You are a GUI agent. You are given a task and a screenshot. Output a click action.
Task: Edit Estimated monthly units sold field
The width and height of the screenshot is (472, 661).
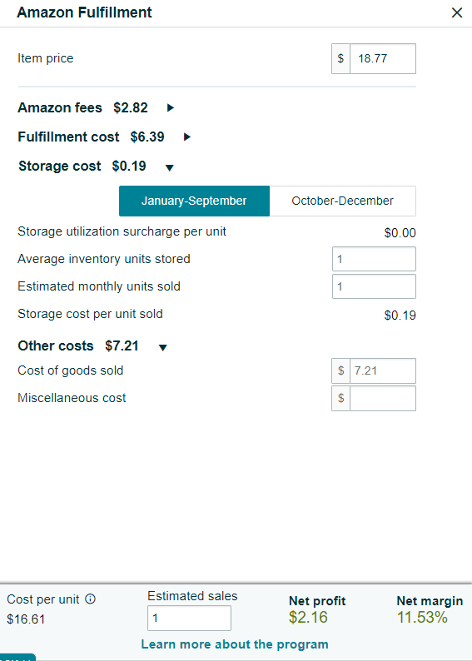tap(374, 286)
